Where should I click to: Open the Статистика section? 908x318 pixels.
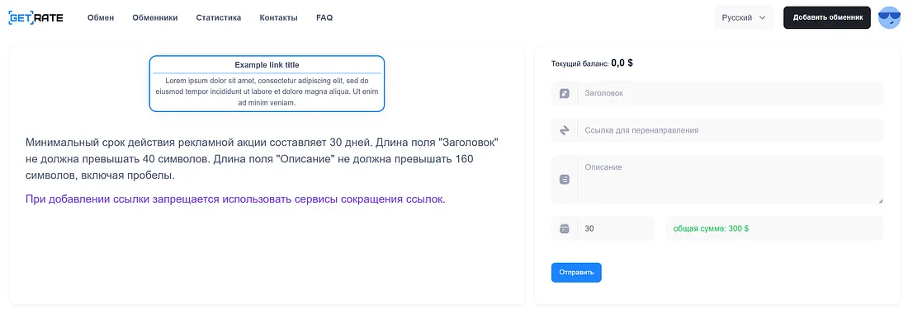pos(218,18)
